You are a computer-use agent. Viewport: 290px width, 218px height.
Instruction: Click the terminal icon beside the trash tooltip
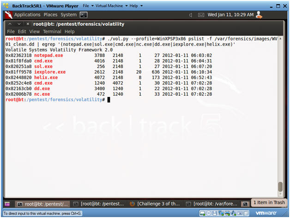tap(245, 204)
